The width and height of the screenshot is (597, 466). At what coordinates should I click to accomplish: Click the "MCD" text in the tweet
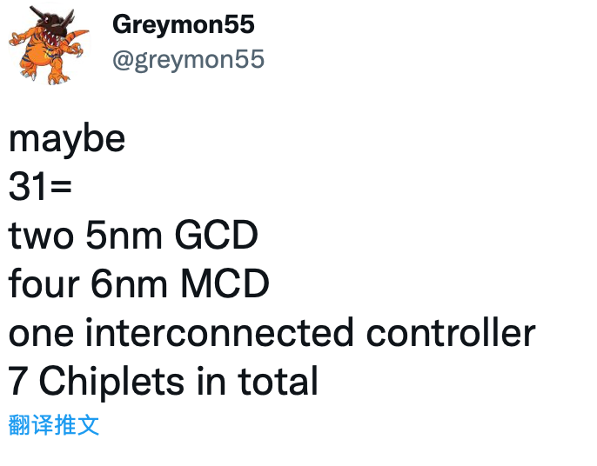(x=225, y=283)
